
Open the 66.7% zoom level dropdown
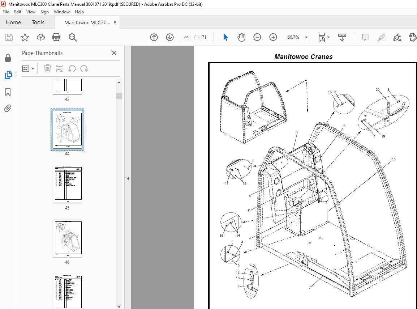[x=306, y=37]
